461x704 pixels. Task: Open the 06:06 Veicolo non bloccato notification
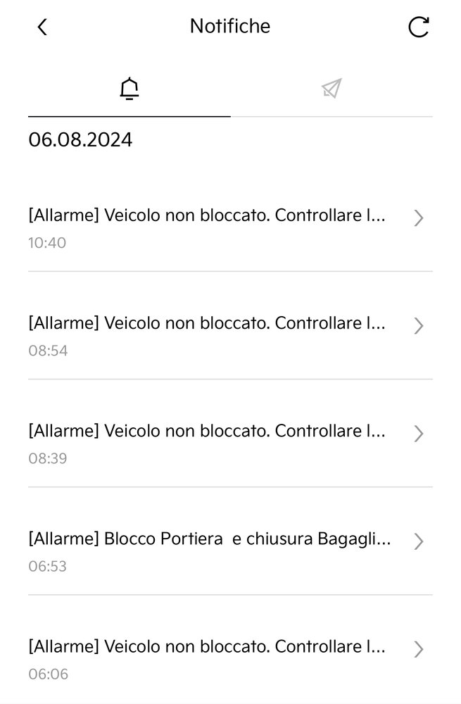[230, 659]
